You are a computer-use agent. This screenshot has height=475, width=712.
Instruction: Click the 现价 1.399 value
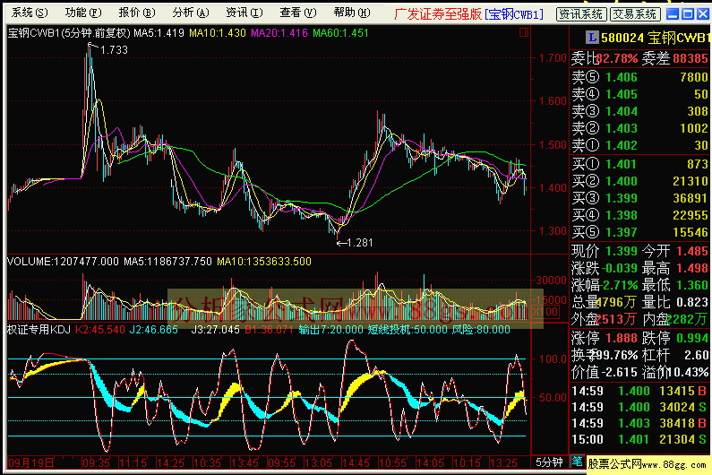click(622, 251)
